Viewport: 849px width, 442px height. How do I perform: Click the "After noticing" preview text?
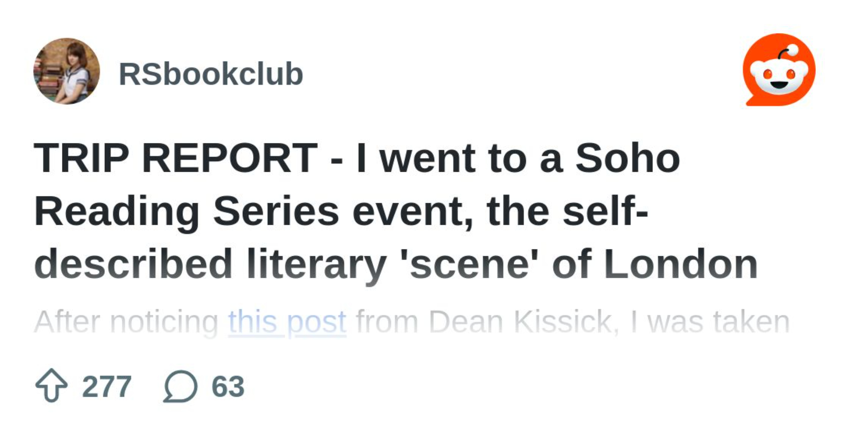[x=126, y=322]
